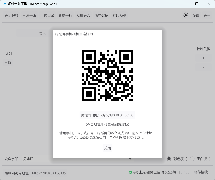Click the 点击地址即可复制到剪贴板 hint text
The width and height of the screenshot is (215, 180).
tap(107, 124)
